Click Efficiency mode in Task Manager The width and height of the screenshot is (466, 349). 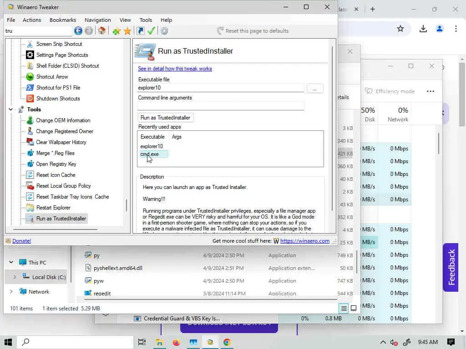(x=390, y=91)
